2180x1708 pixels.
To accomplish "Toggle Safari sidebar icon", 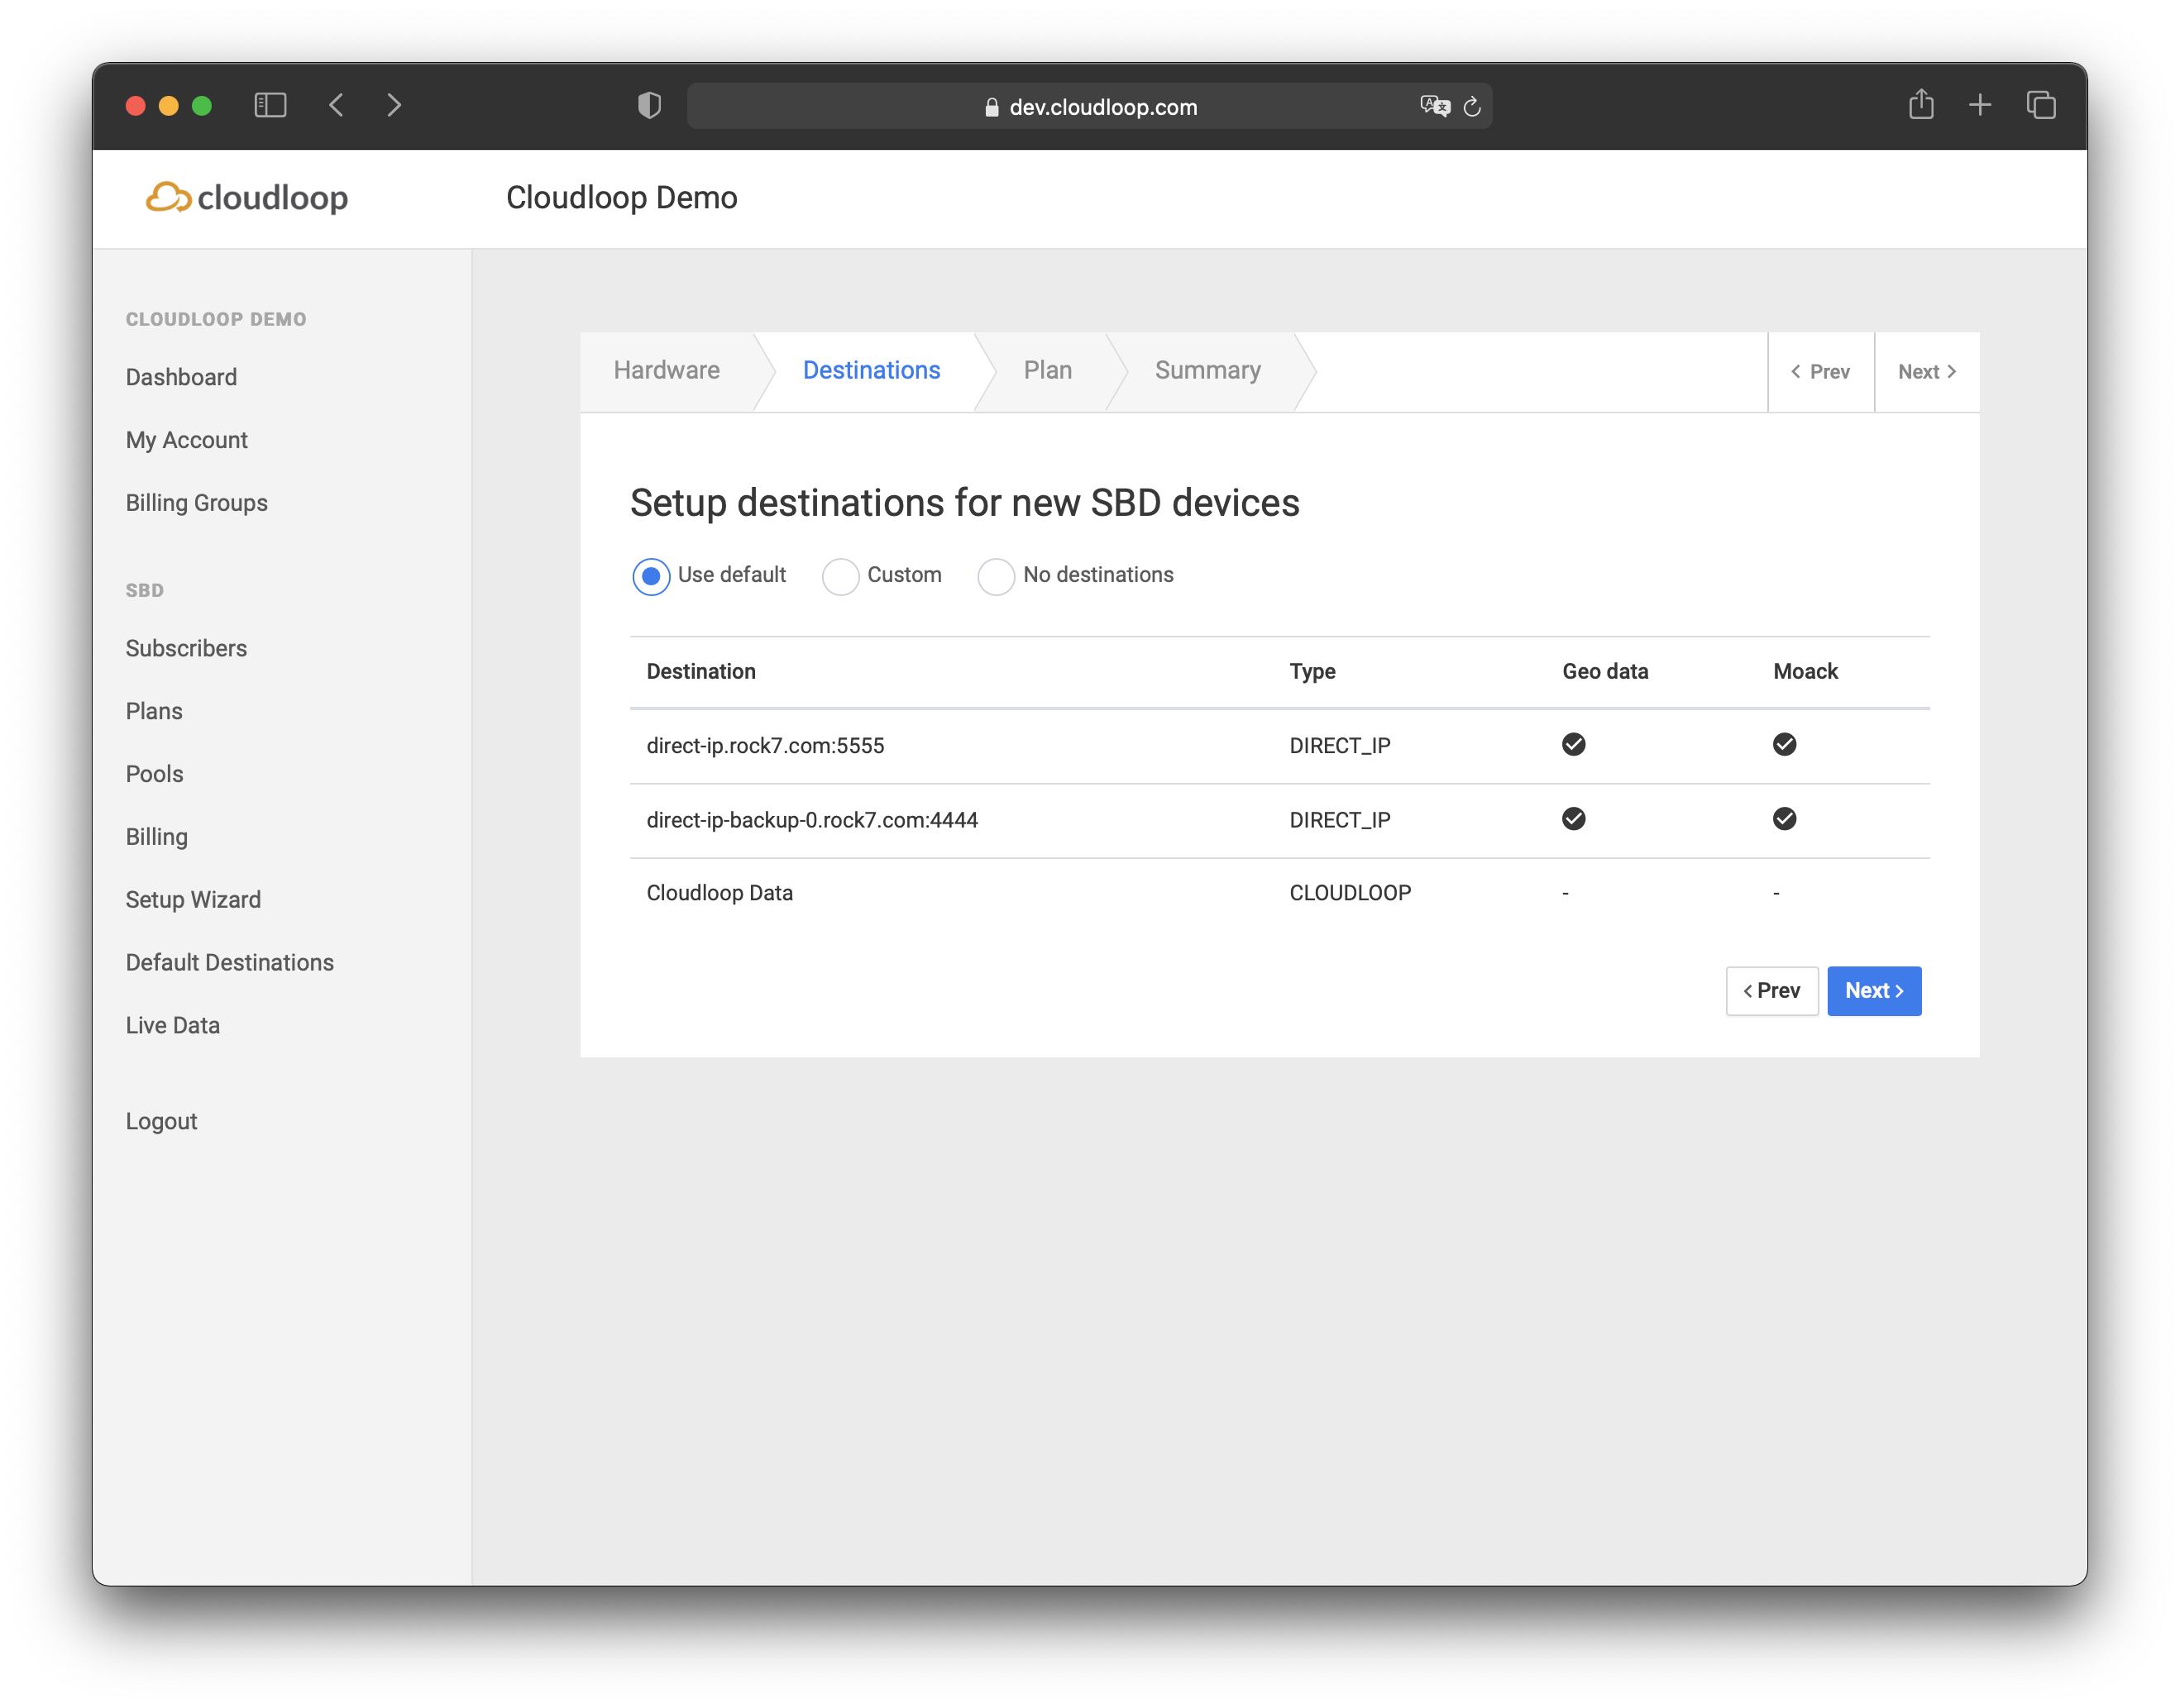I will (270, 105).
